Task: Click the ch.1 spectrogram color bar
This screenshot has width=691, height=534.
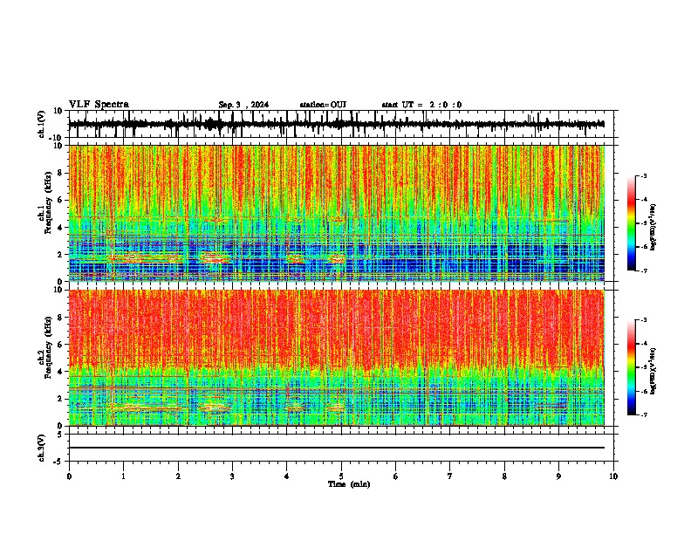Action: 632,223
